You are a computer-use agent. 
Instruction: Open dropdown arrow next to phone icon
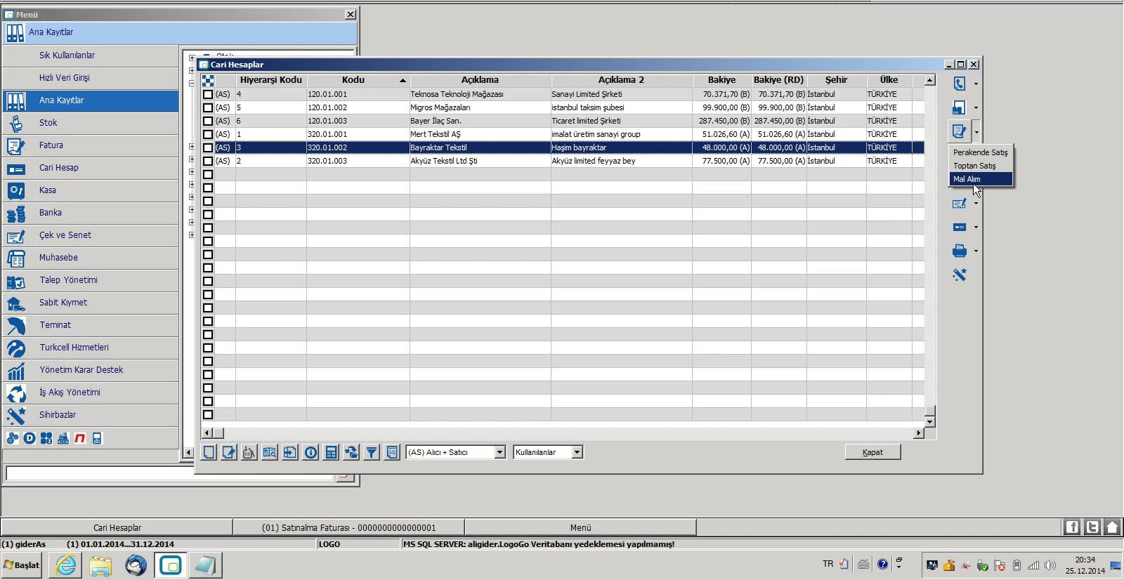[976, 84]
